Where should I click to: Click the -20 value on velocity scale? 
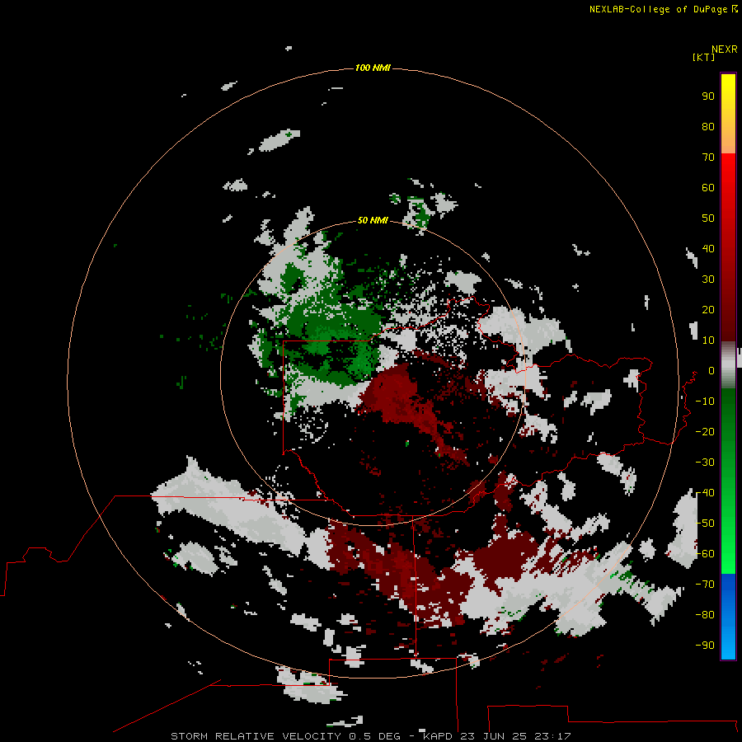705,431
